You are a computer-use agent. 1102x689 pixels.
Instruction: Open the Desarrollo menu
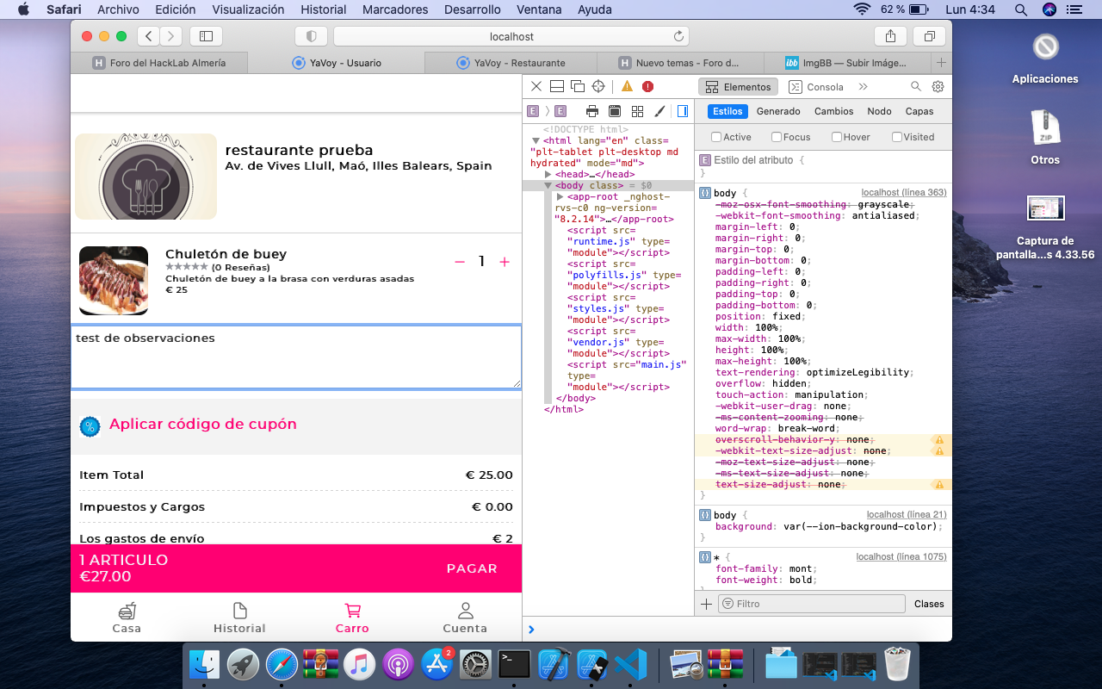(473, 9)
